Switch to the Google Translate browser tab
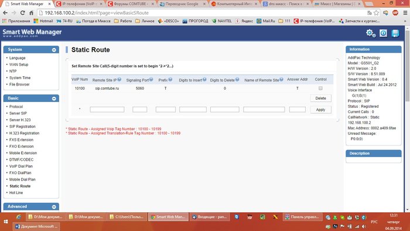This screenshot has width=410, height=231. tap(182, 4)
